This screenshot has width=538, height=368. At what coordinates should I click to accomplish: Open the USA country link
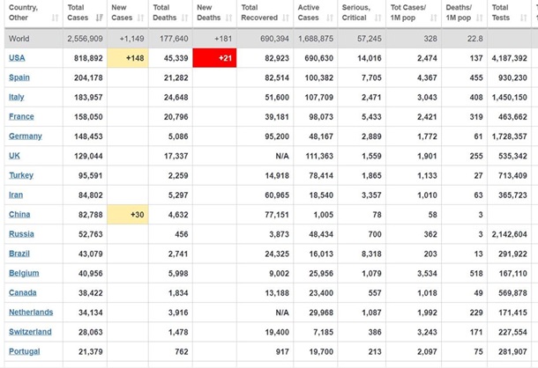[17, 57]
